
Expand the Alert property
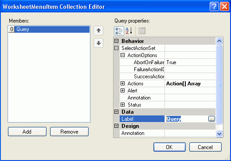pos(122,91)
